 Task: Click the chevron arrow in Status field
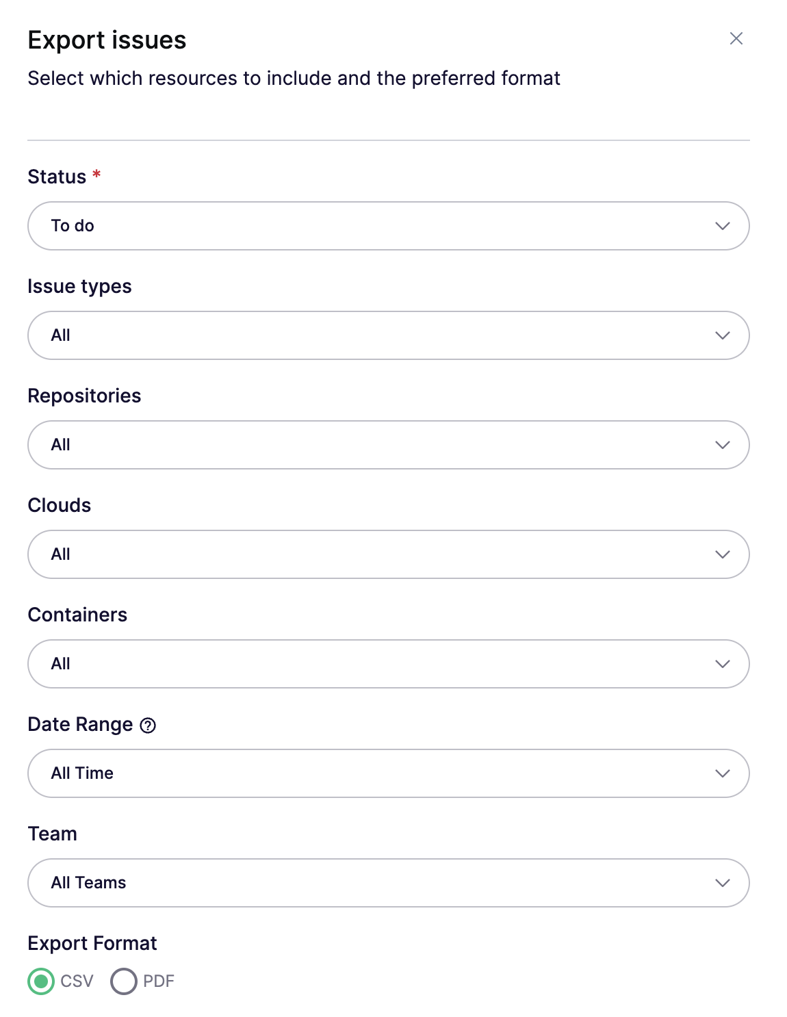723,226
